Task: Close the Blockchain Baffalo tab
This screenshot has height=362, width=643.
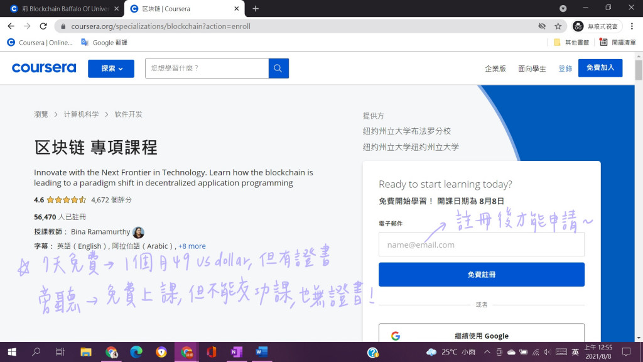Action: pyautogui.click(x=116, y=9)
